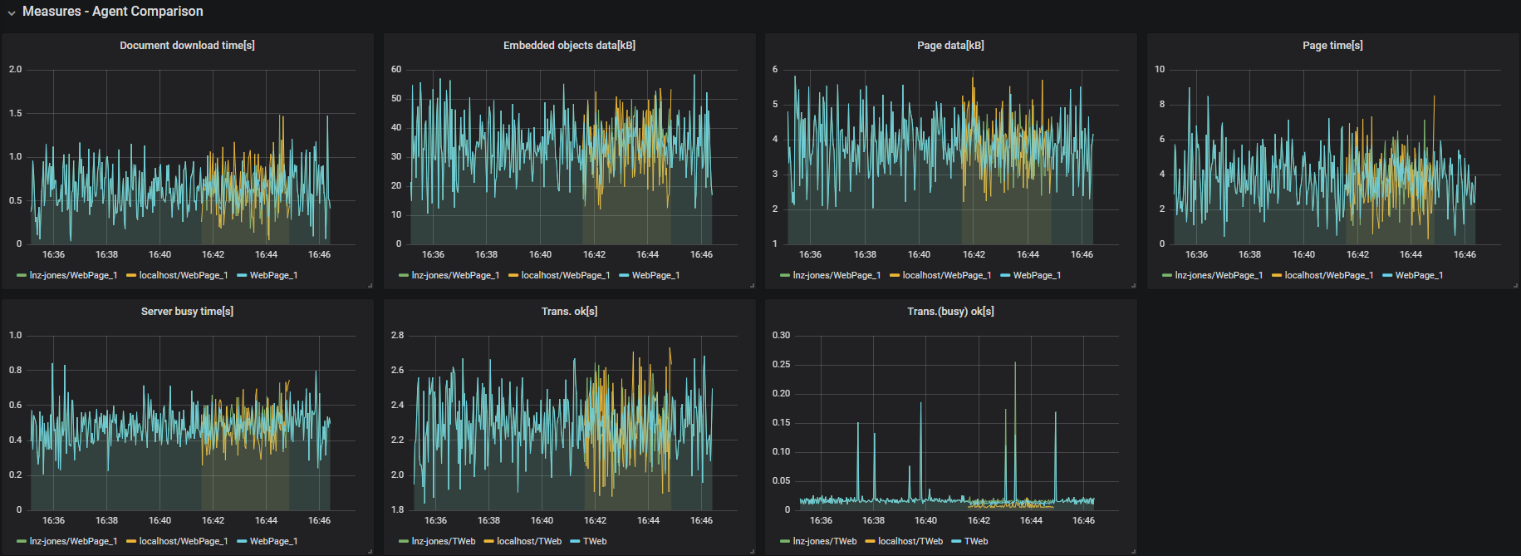Open the Server busy time[s] panel title menu

point(187,312)
